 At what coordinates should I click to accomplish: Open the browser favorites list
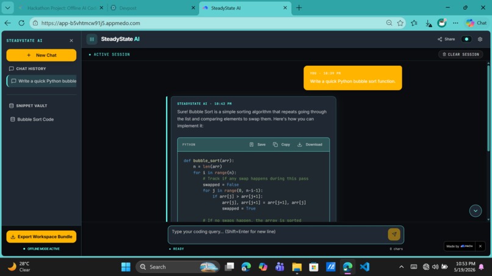[x=414, y=23]
